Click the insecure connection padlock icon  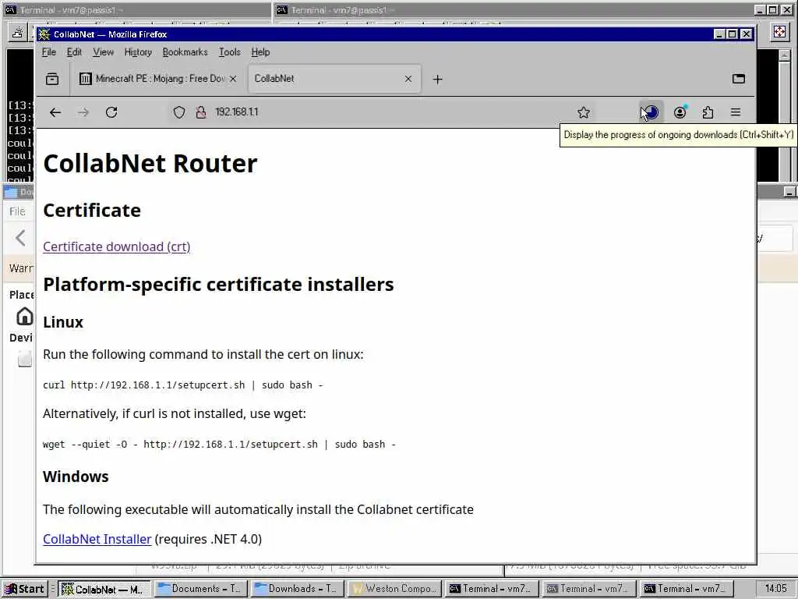(201, 112)
